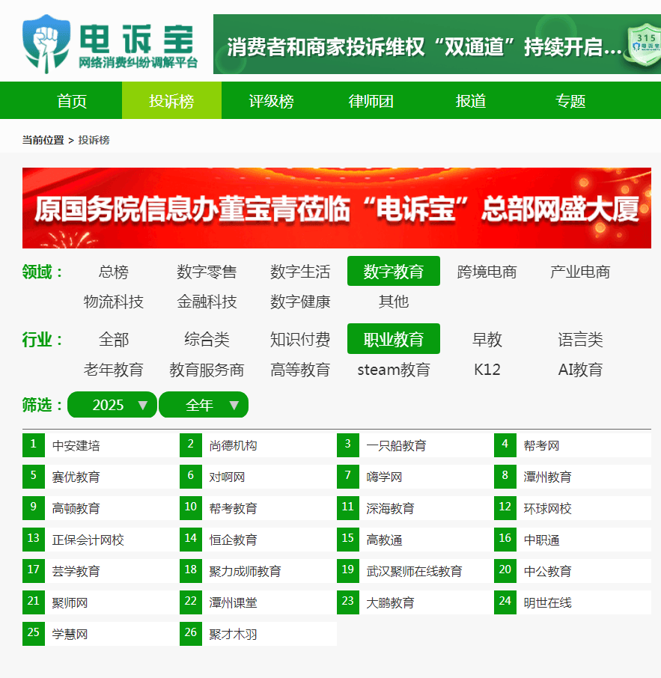The image size is (661, 678).
Task: Switch to 律师团 navigation tab
Action: pos(371,101)
